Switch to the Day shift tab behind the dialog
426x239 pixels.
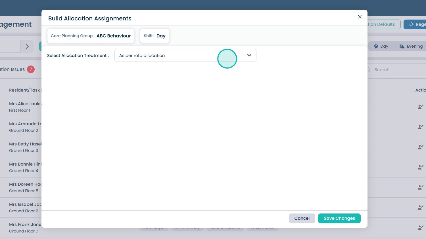381,46
